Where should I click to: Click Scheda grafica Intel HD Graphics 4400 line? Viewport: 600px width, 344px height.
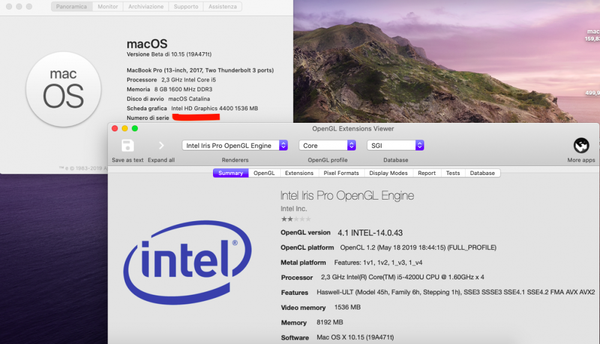pyautogui.click(x=193, y=108)
